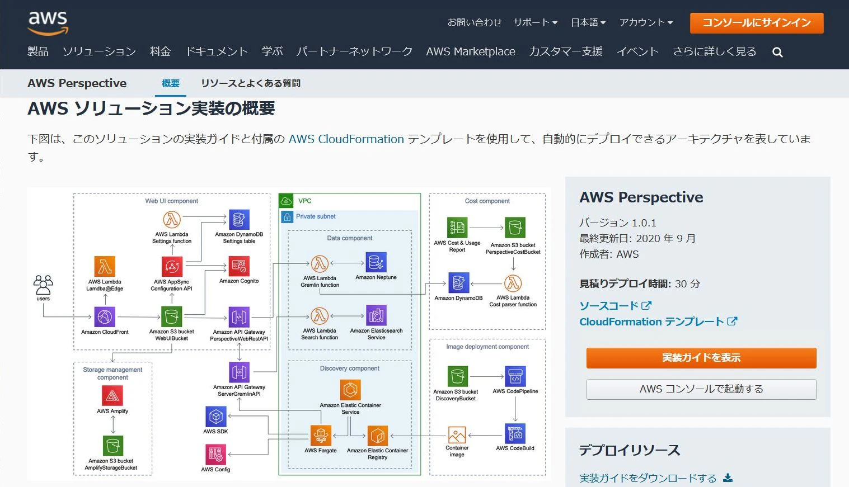Expand the アカウント dropdown
849x487 pixels.
[x=646, y=22]
